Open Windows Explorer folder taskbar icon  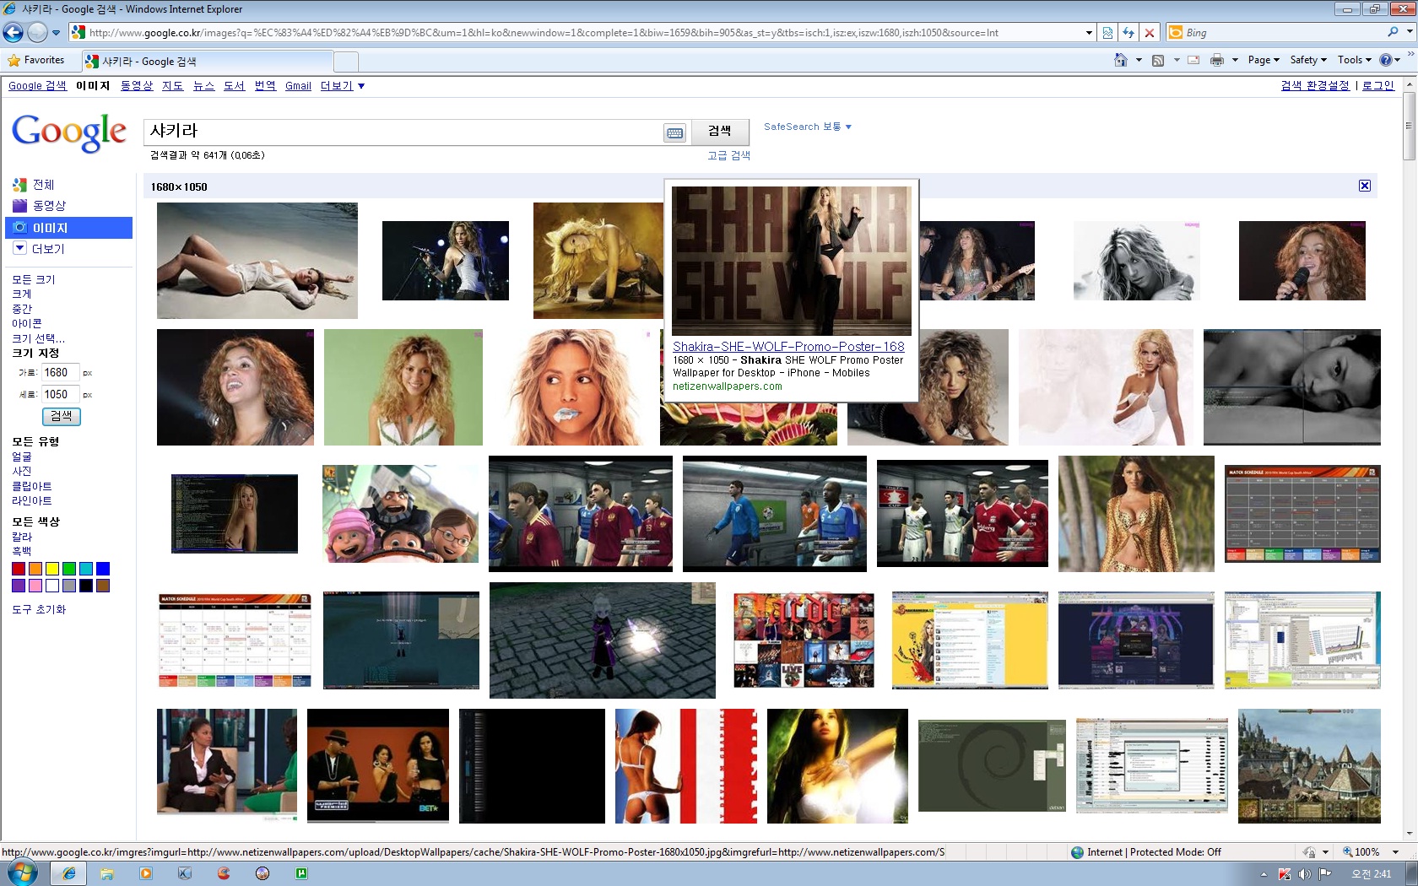(107, 873)
